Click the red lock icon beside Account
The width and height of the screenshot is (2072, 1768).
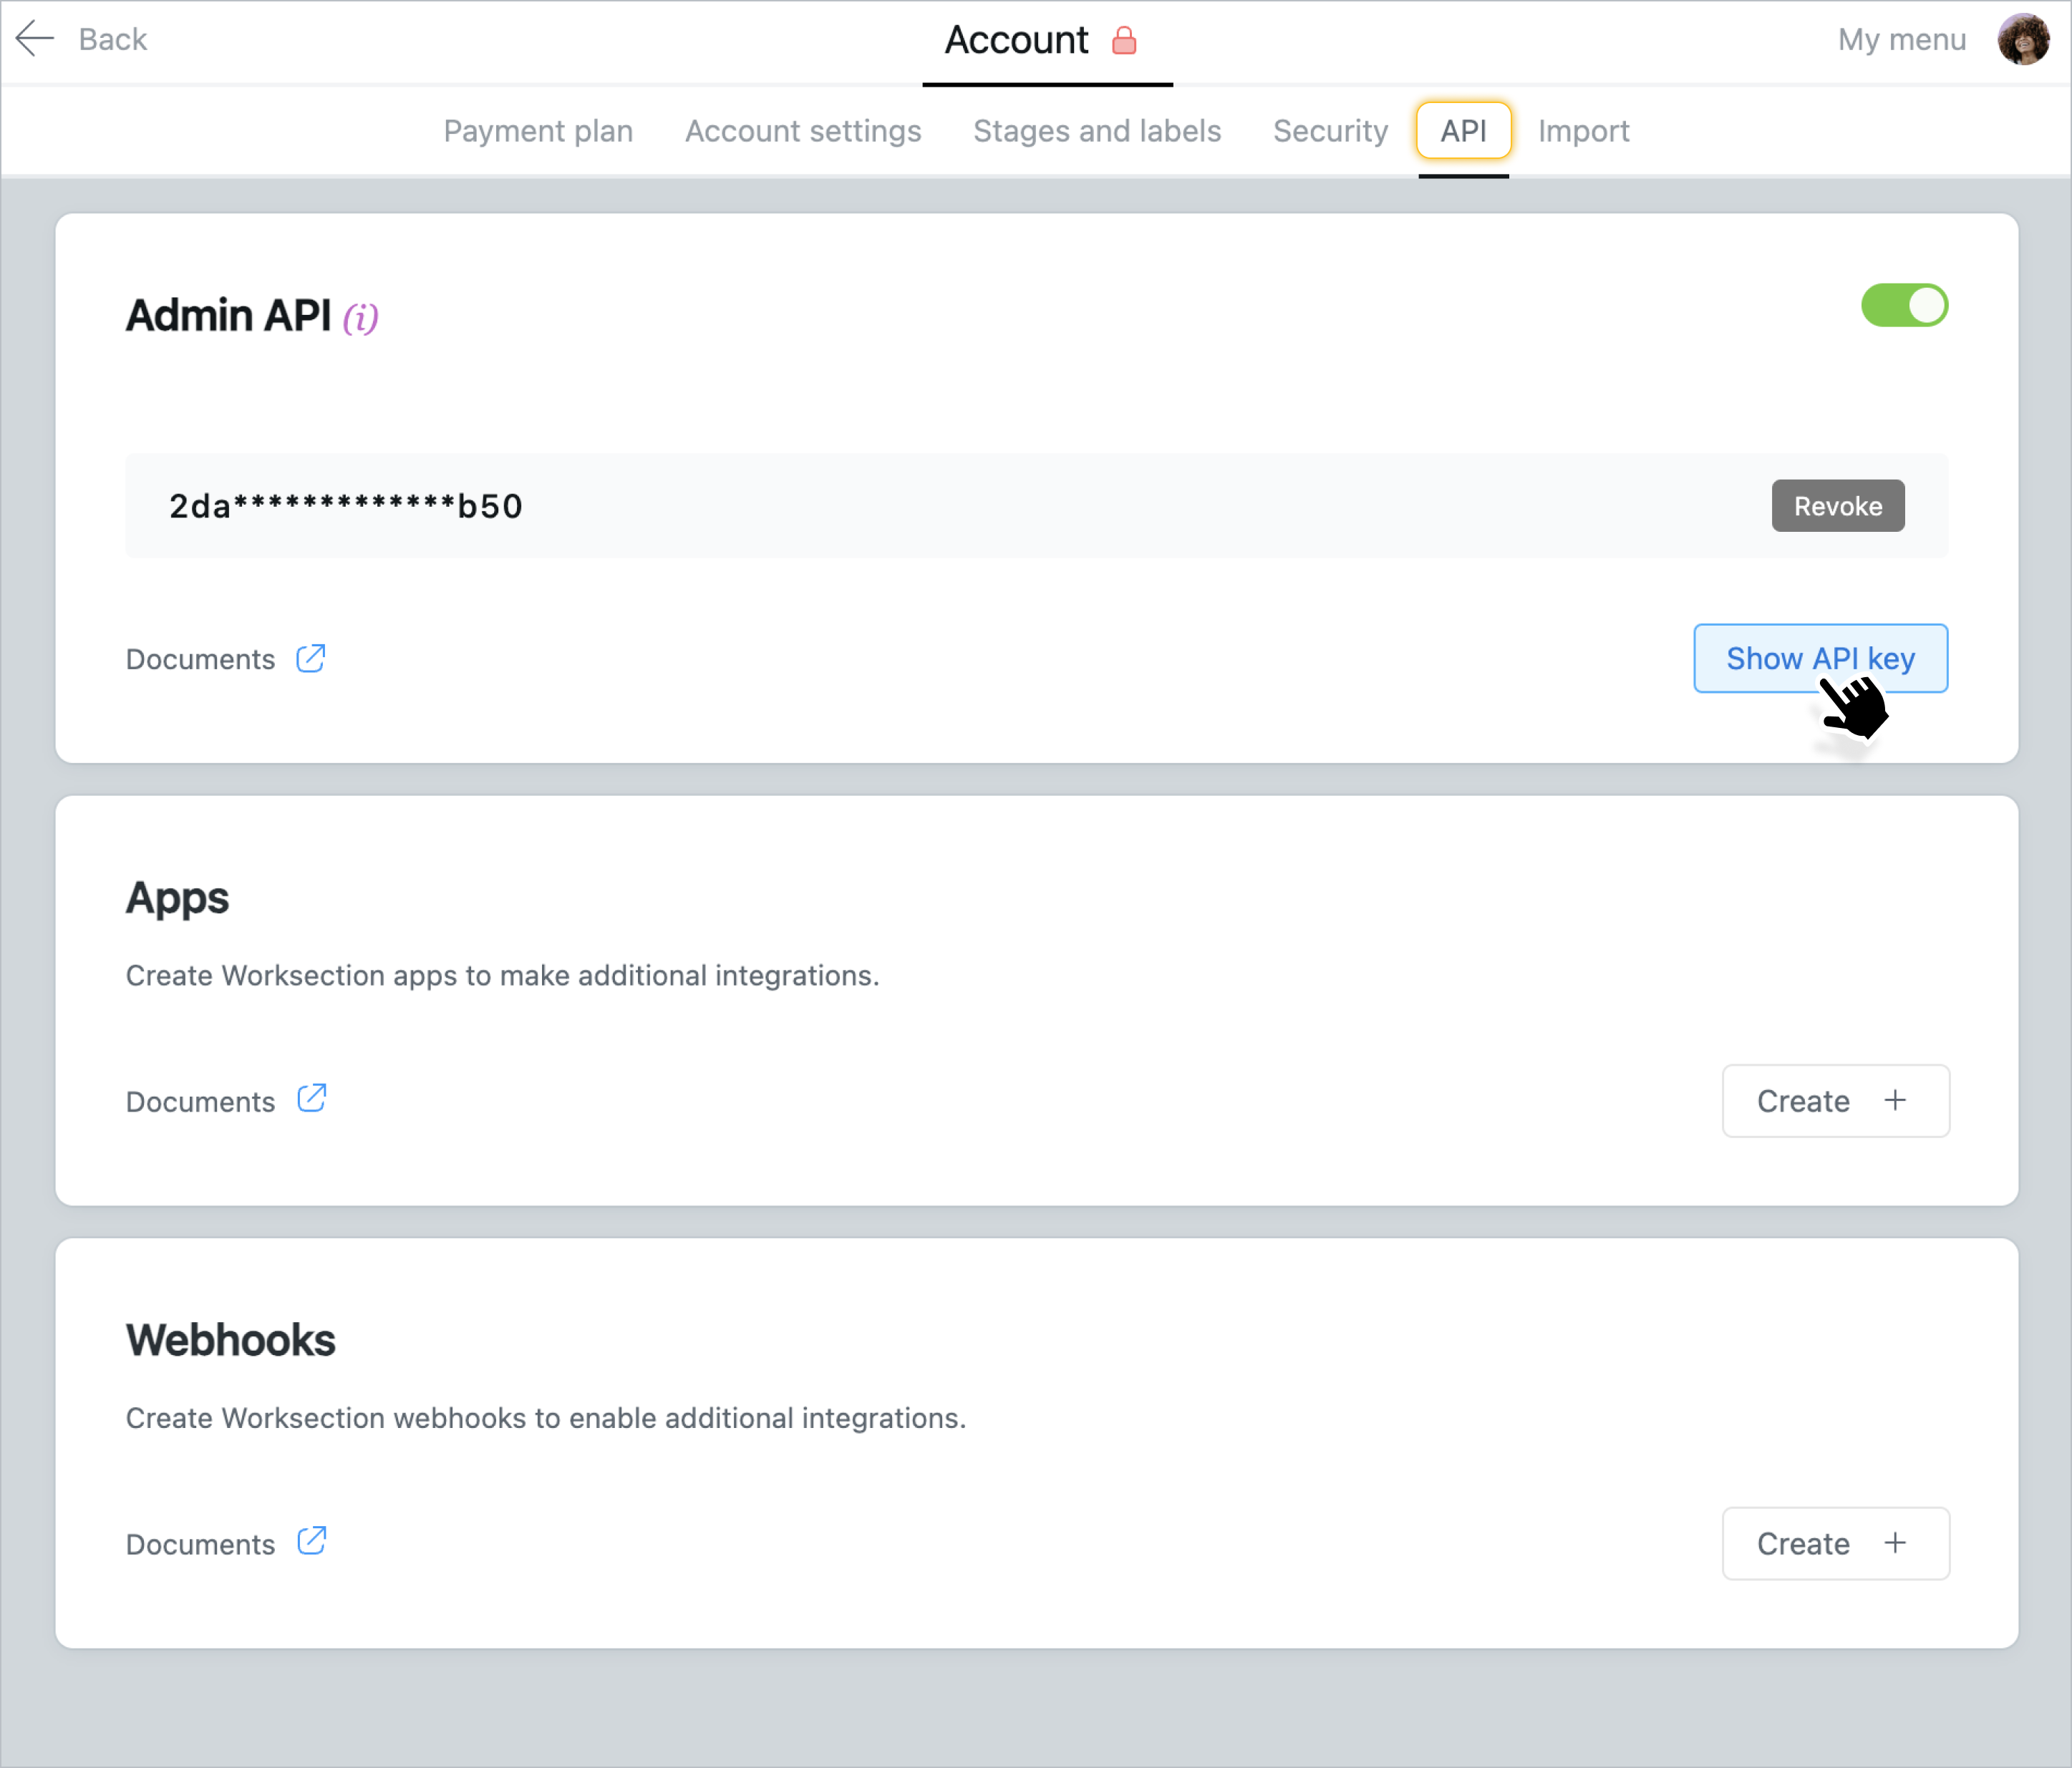click(x=1124, y=41)
